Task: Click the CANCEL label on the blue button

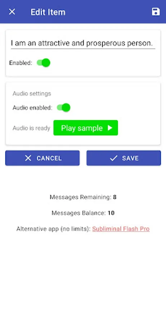Action: (49, 158)
